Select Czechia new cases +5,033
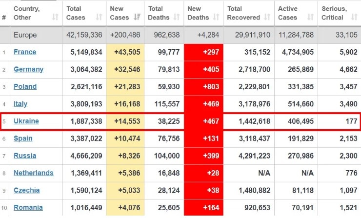This screenshot has width=361, height=218. tap(129, 190)
